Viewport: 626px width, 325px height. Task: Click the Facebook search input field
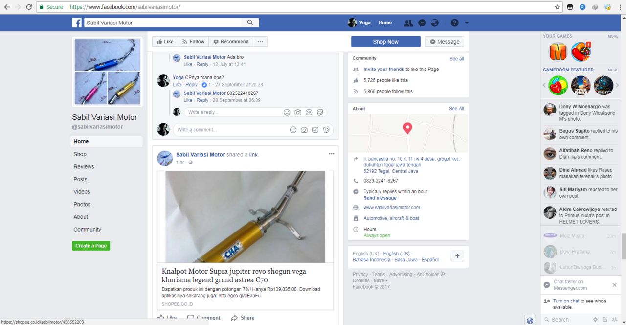[x=163, y=23]
